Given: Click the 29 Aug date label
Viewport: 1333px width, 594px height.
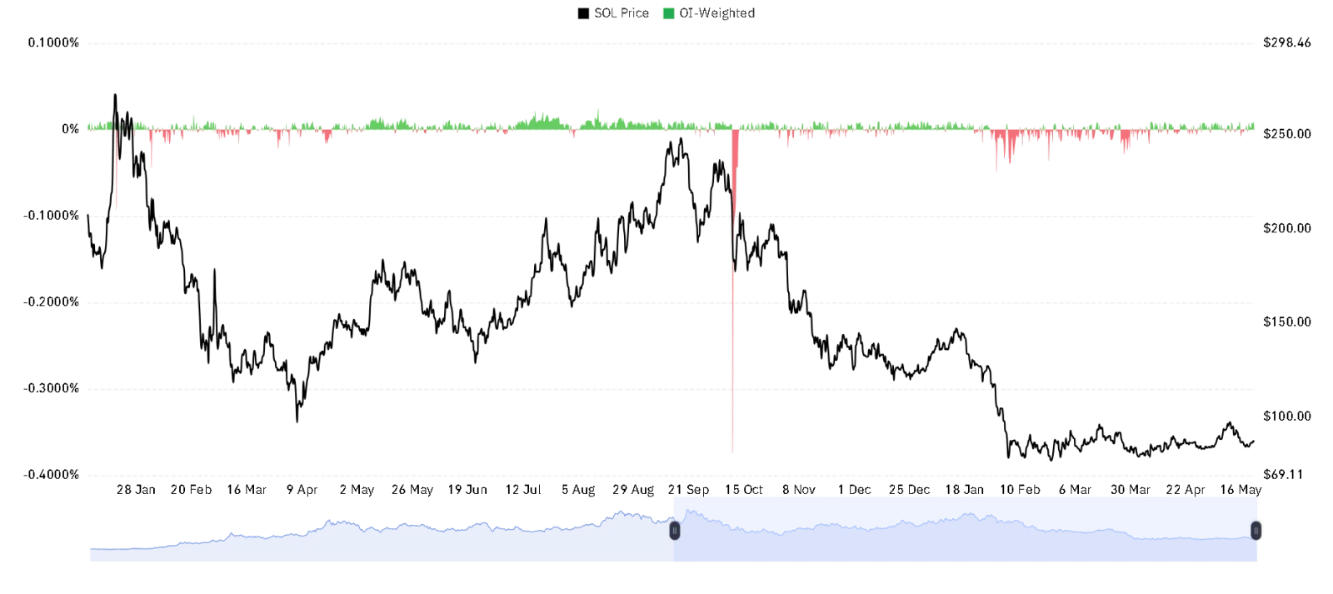Looking at the screenshot, I should click(x=633, y=490).
